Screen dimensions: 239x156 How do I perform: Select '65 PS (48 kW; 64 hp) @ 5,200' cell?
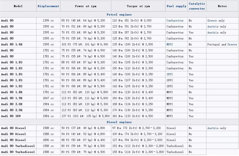tap(86, 21)
